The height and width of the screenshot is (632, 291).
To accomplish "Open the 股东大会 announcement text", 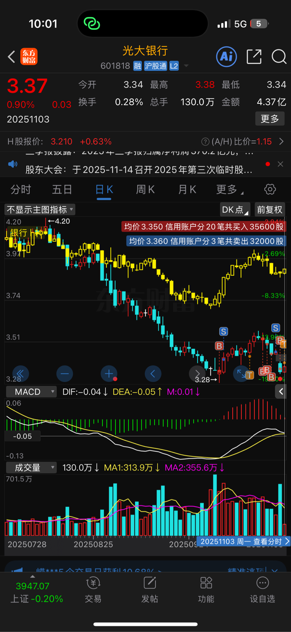I will tap(139, 170).
